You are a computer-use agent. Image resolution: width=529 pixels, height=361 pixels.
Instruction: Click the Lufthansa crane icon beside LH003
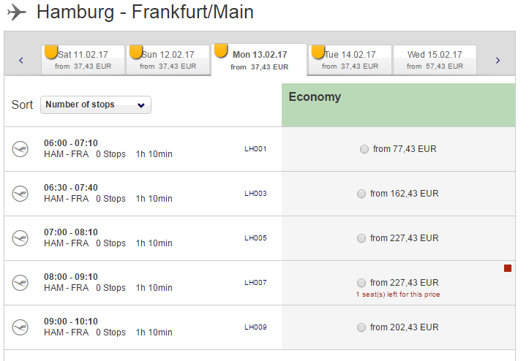pos(20,194)
